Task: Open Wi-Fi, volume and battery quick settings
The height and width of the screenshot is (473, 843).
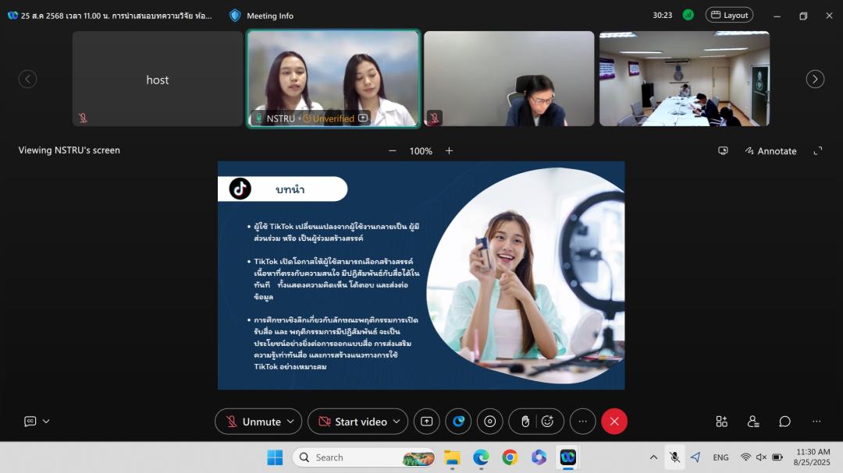Action: pos(761,457)
